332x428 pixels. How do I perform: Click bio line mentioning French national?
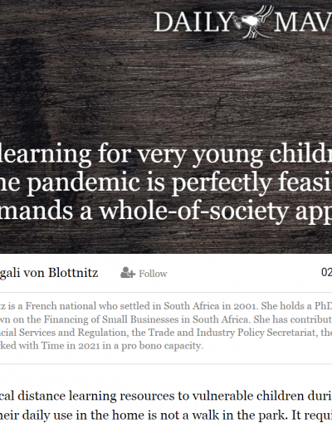(x=166, y=306)
